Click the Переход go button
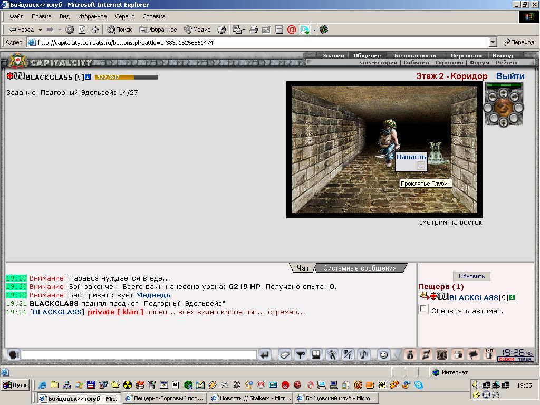Viewport: 540px width, 405px height. click(519, 42)
